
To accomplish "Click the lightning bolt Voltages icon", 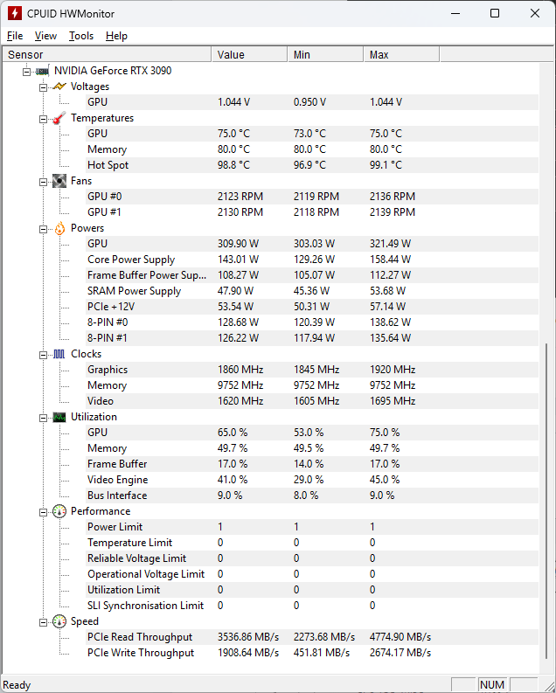I will coord(59,87).
